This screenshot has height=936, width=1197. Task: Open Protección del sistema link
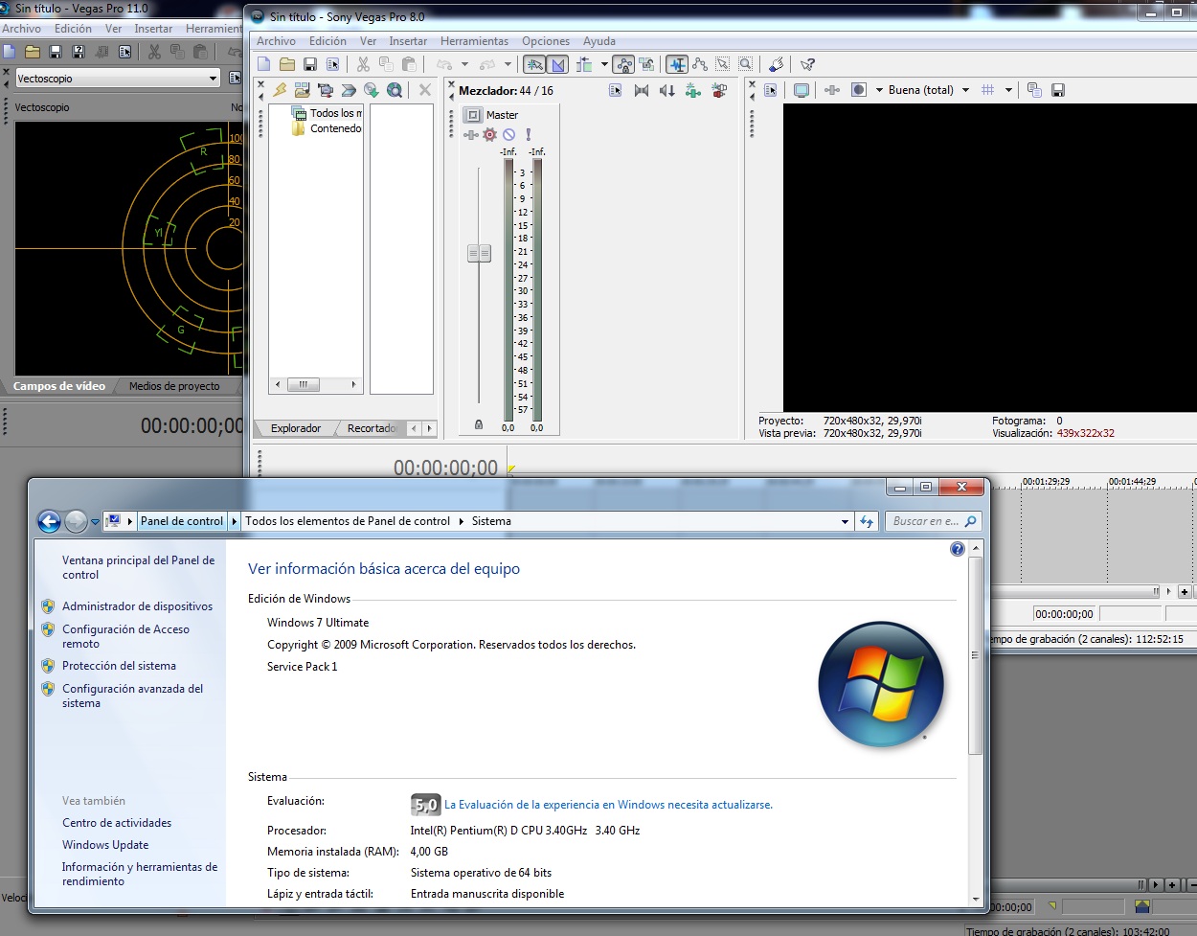[119, 666]
